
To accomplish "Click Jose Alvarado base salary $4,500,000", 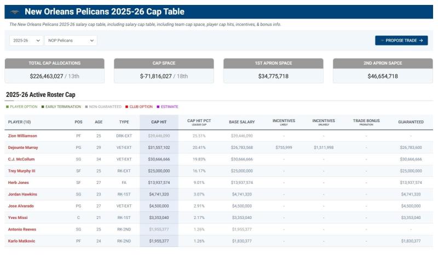I will (x=242, y=206).
